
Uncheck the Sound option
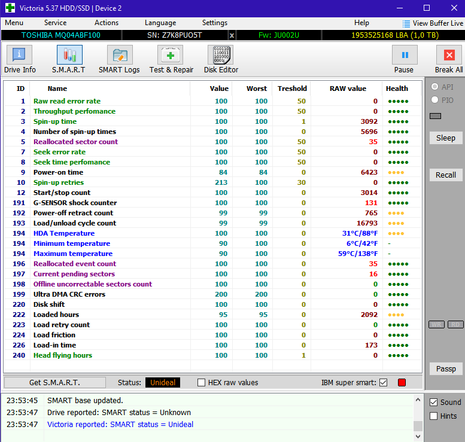[x=434, y=402]
